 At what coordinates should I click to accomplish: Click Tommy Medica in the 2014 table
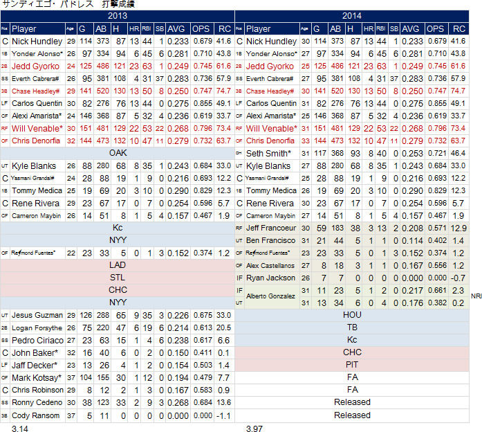[272, 191]
